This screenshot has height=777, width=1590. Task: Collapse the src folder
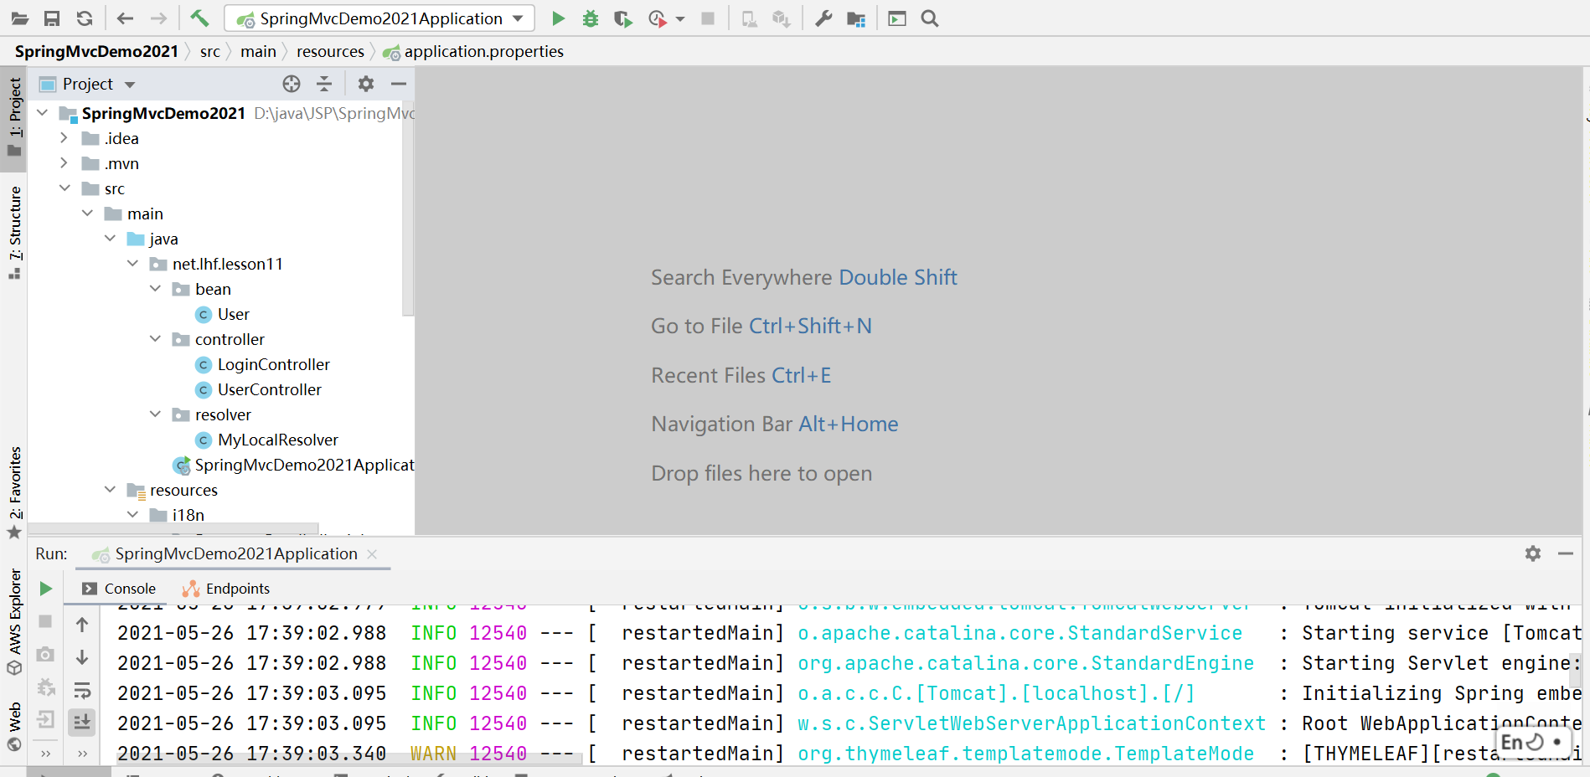[x=65, y=188]
